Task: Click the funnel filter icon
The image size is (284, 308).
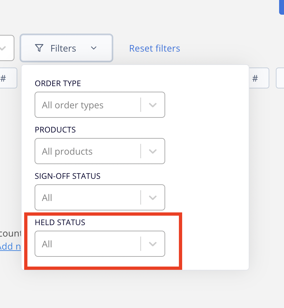Action: (x=39, y=48)
